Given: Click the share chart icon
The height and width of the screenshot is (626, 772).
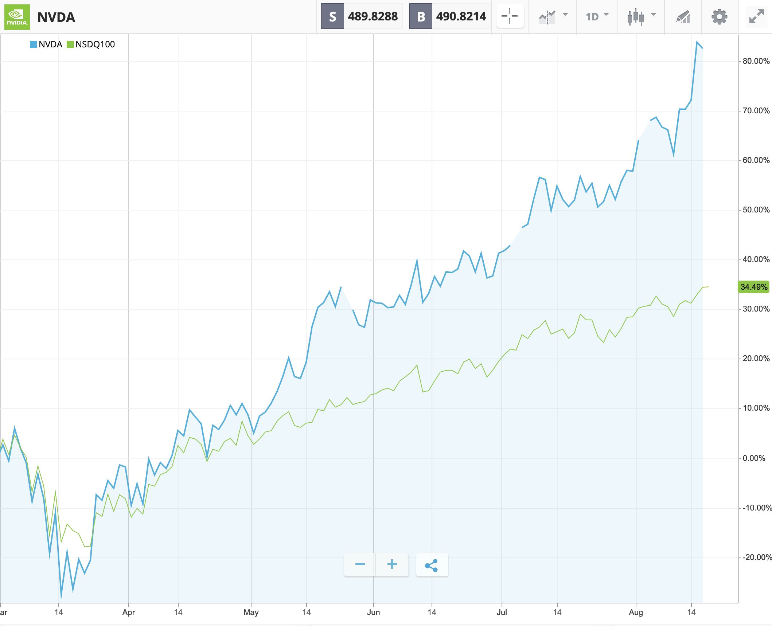Looking at the screenshot, I should click(x=432, y=565).
